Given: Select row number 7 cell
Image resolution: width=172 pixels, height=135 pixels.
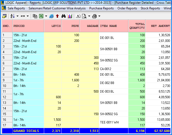Looking at the screenshot, I should click(x=7, y=69).
